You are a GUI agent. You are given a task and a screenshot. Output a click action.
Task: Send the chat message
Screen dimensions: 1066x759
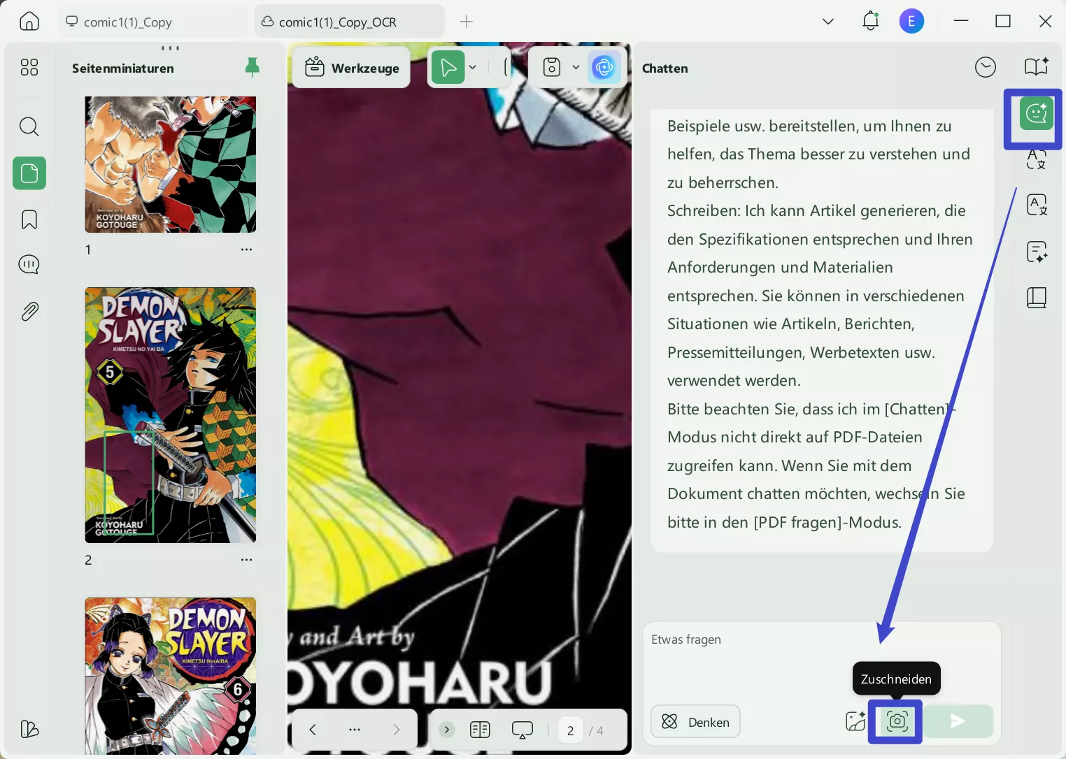(x=958, y=721)
